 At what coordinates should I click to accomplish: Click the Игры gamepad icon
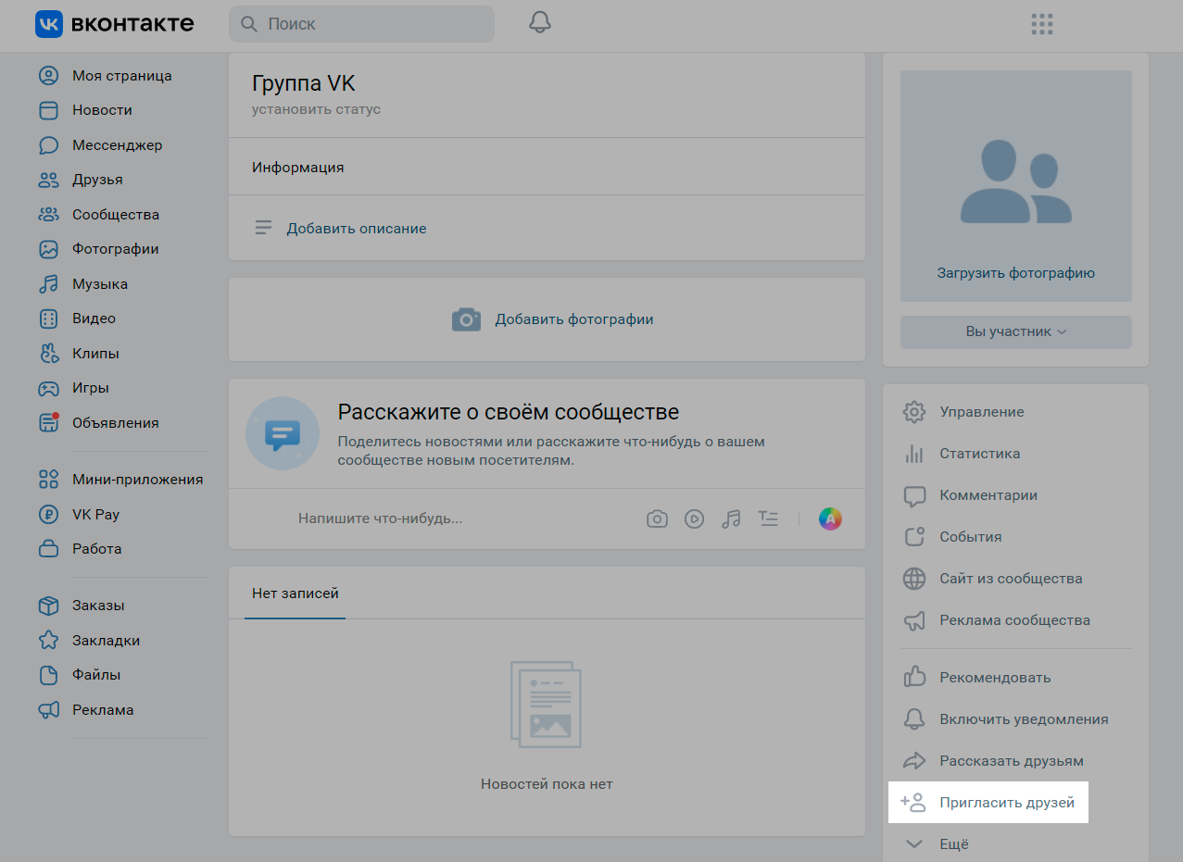[48, 388]
